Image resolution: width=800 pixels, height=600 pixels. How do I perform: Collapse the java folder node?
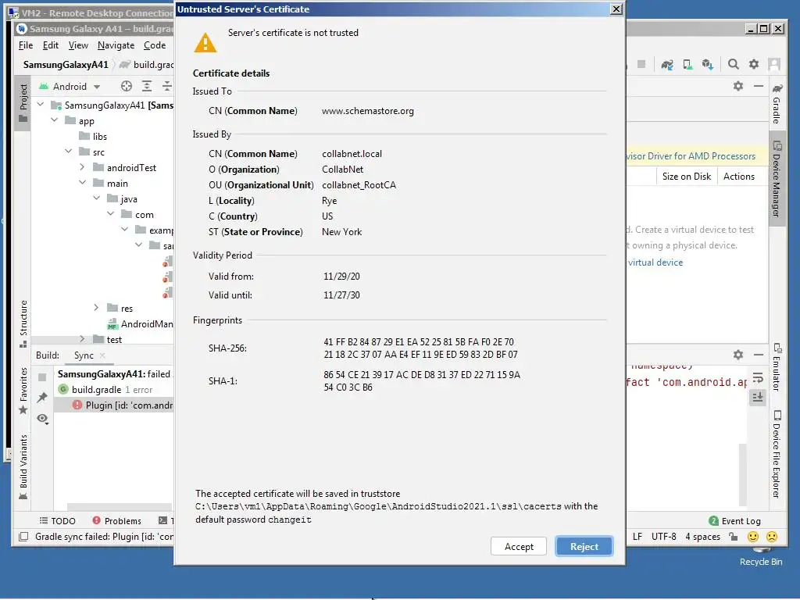point(96,198)
